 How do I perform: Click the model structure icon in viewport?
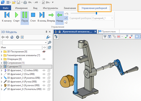[56, 37]
